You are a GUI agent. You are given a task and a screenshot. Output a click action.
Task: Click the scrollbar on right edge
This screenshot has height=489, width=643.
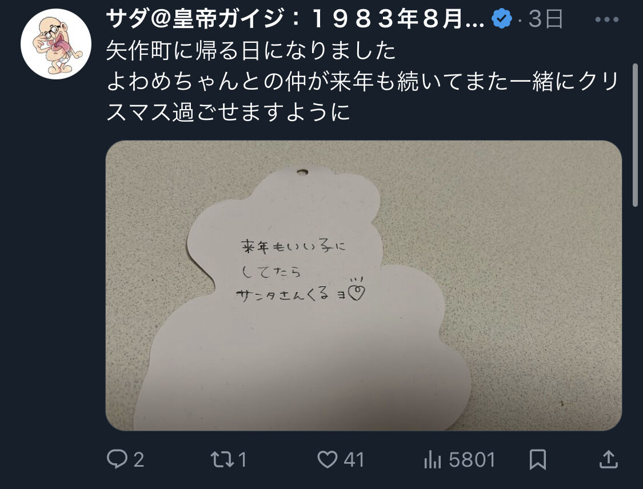click(635, 135)
